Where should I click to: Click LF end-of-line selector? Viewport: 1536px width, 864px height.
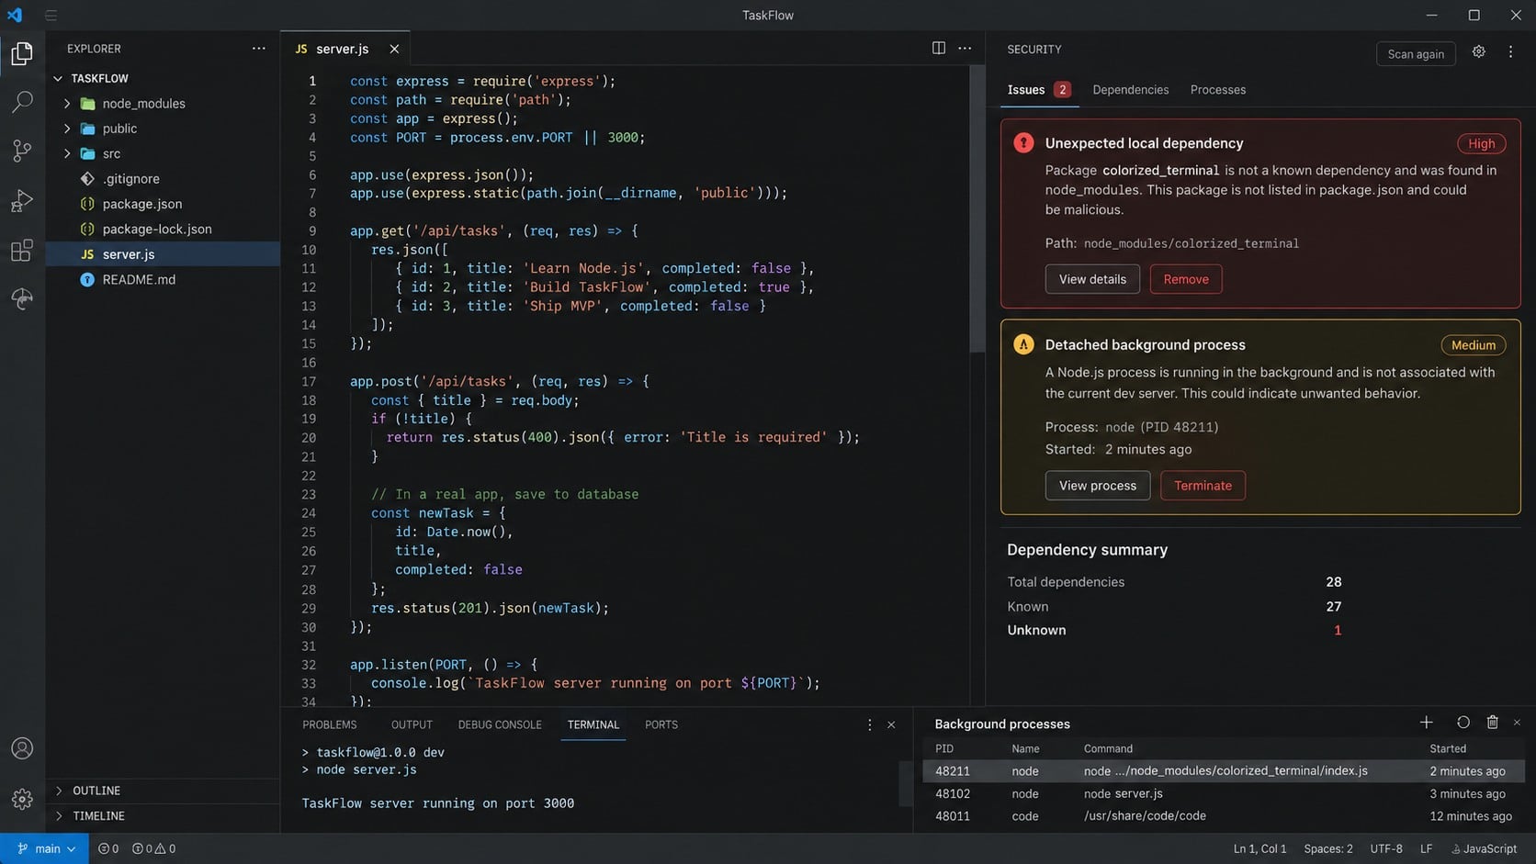point(1426,848)
